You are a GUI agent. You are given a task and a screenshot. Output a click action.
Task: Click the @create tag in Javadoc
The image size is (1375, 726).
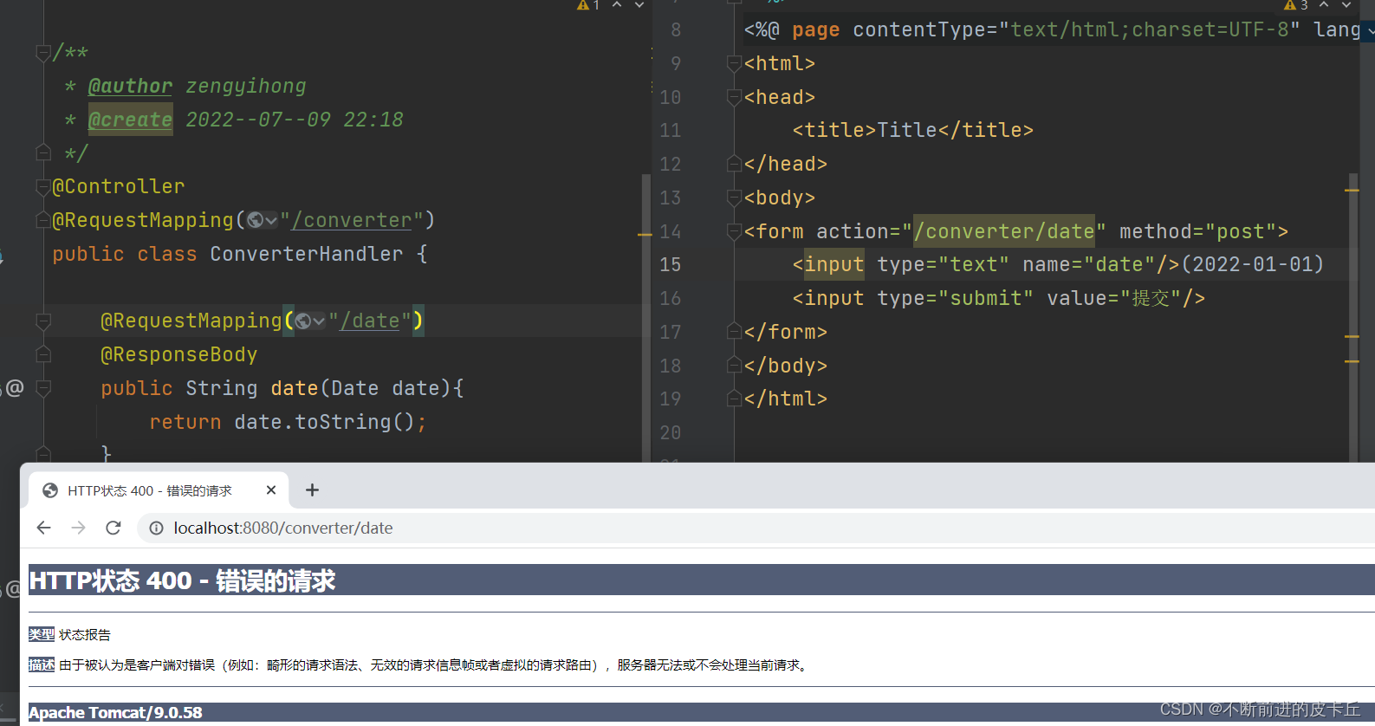[130, 120]
